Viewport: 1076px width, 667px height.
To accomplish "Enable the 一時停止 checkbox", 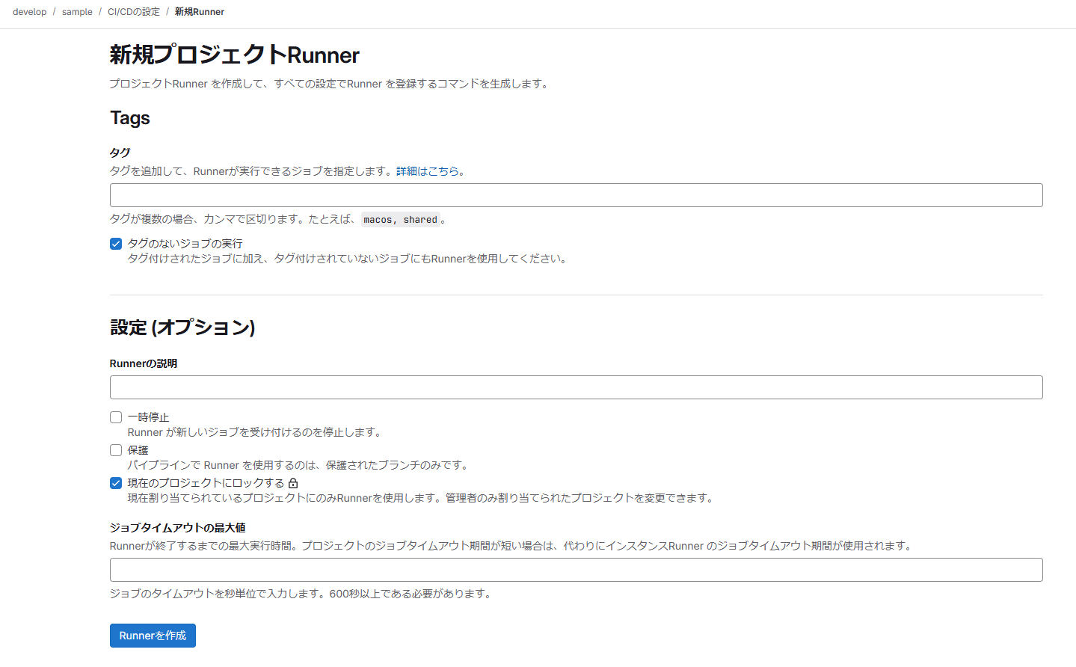I will (115, 417).
